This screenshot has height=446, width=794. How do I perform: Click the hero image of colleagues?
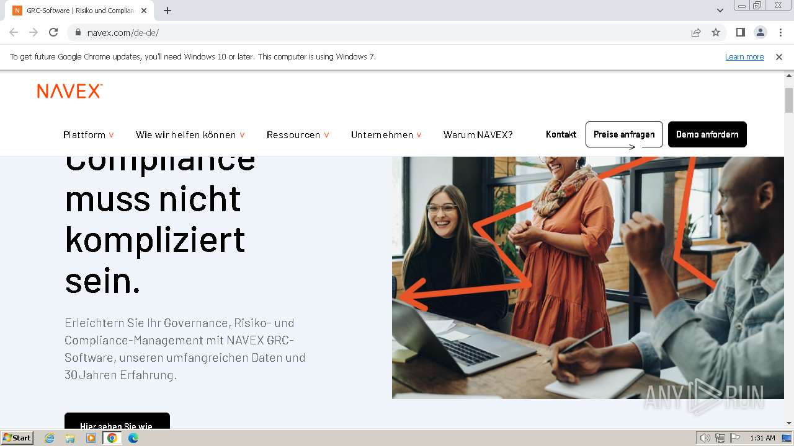click(588, 277)
